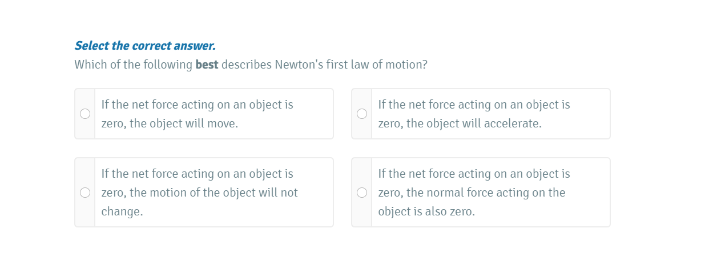The width and height of the screenshot is (717, 260).
Task: Click the answer line "zero, the object will accelerate."
Action: point(460,123)
